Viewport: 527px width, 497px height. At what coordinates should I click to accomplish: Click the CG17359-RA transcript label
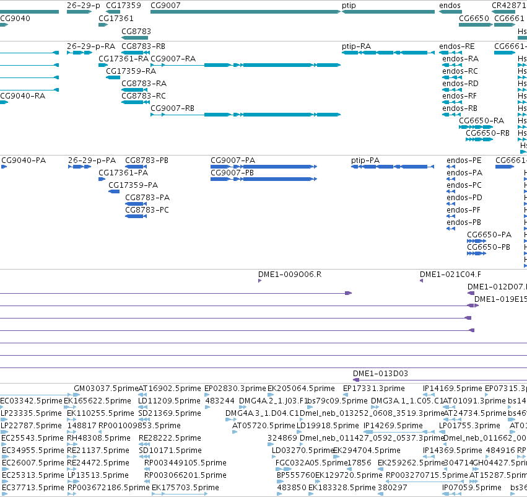pos(131,71)
